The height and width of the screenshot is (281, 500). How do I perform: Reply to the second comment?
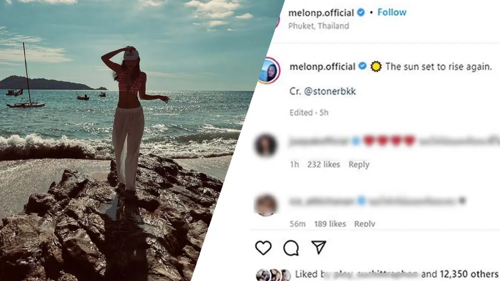pos(365,224)
